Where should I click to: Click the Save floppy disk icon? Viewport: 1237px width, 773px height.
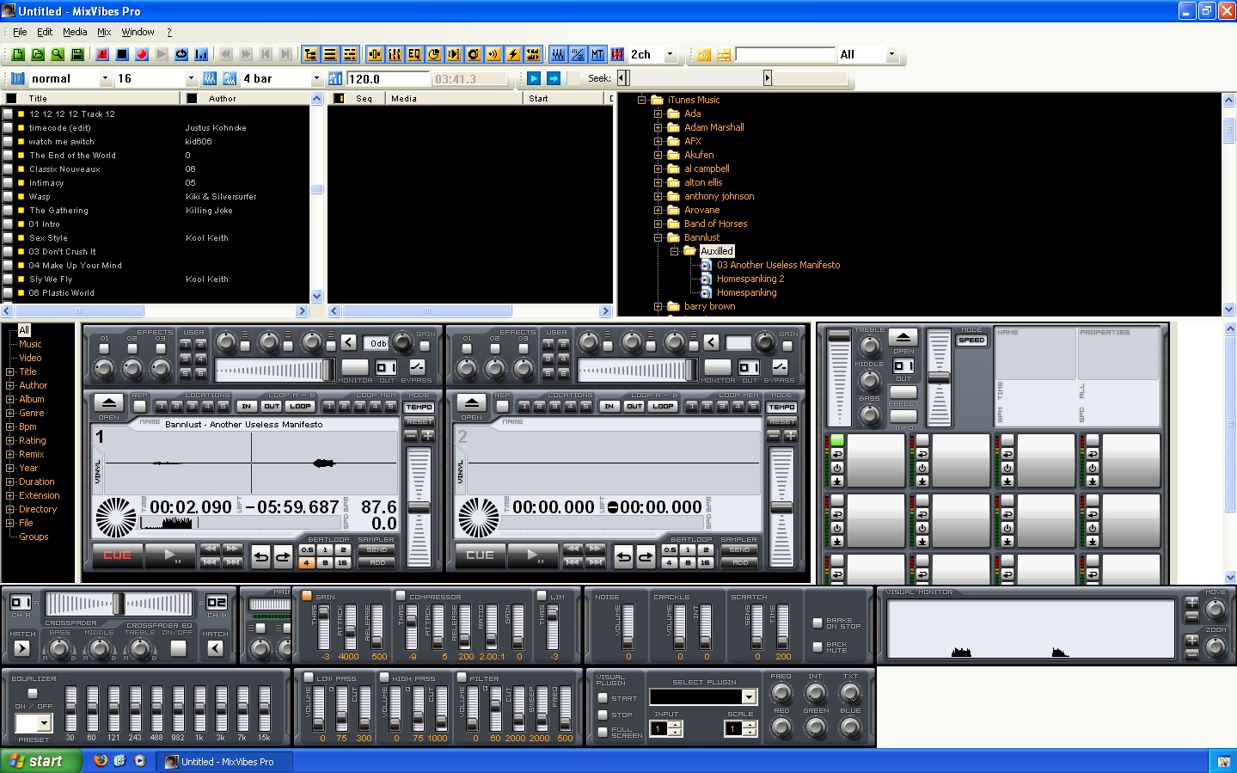click(77, 54)
